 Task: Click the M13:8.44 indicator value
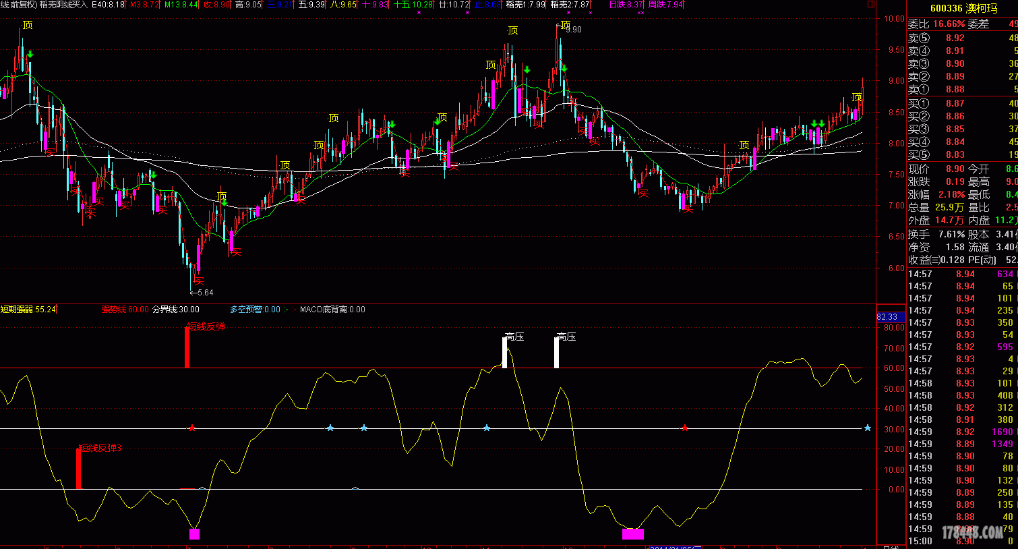click(181, 5)
